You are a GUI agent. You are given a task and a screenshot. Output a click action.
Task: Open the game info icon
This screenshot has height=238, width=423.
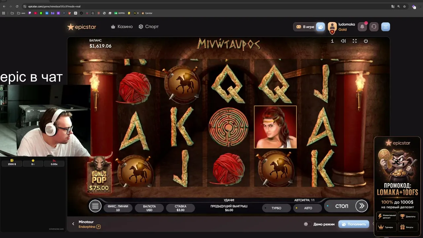tap(332, 41)
